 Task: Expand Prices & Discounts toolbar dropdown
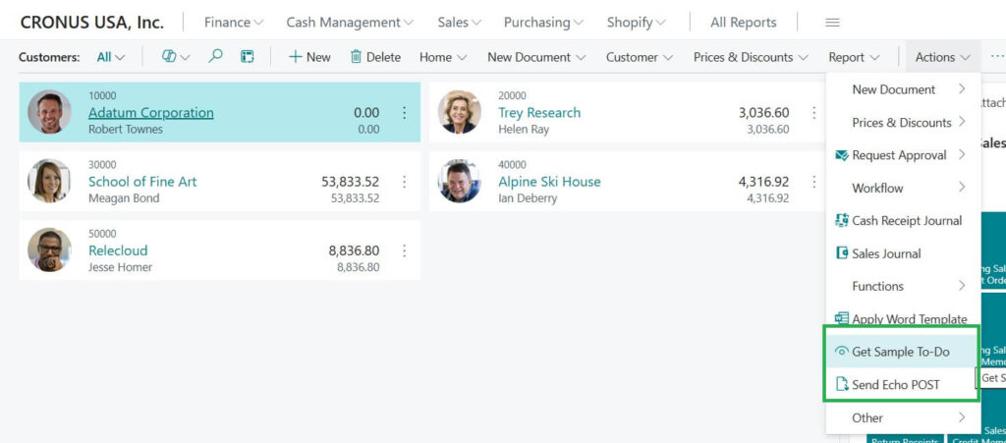[751, 57]
